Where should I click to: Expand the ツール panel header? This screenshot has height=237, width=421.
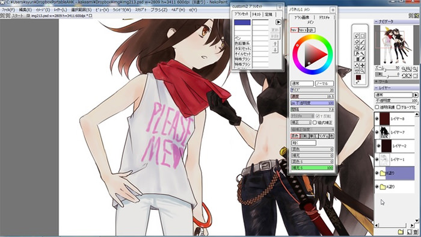coord(396,81)
